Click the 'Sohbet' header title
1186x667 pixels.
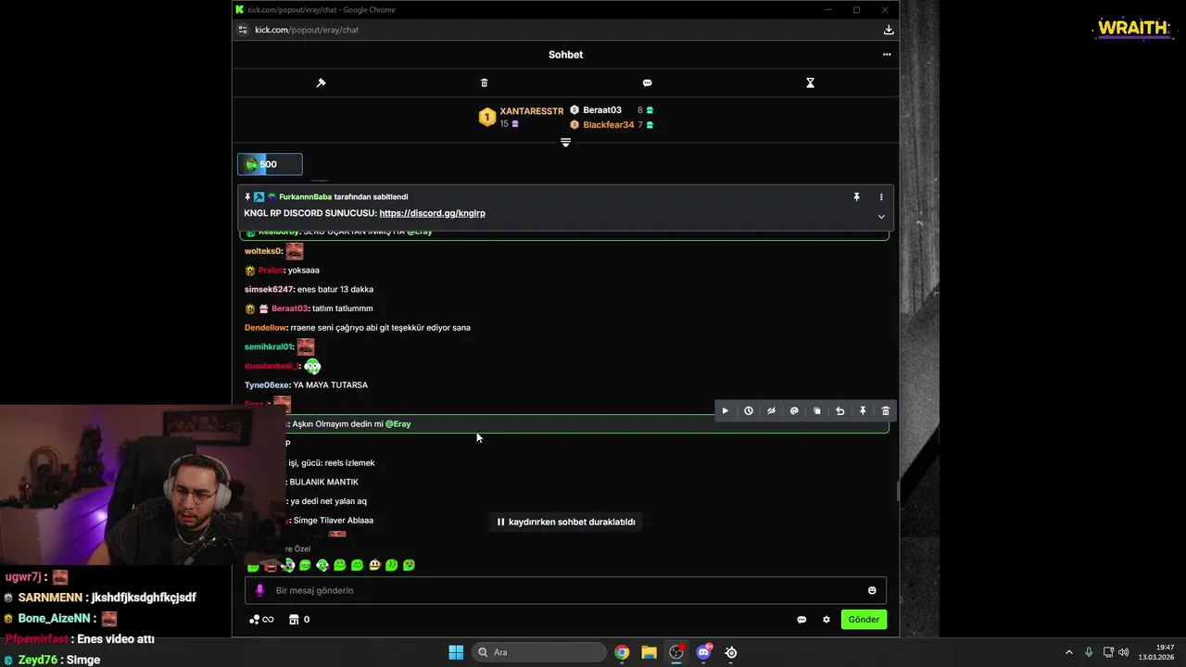pos(565,55)
